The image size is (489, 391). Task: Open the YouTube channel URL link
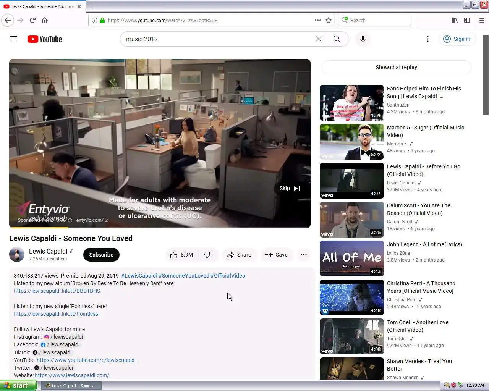(x=88, y=360)
